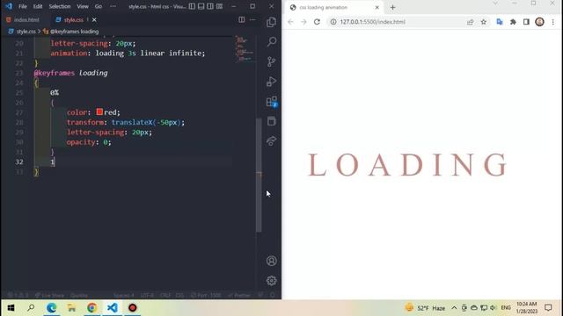This screenshot has height=316, width=563.
Task: Click the Spaces: 4 indentation status item
Action: pos(124,295)
